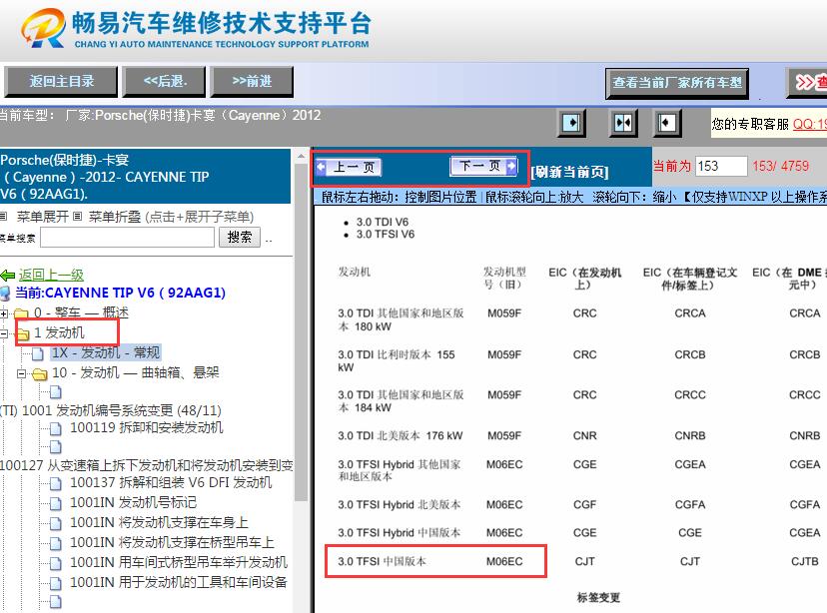
Task: Click the current page number field showing 153
Action: point(721,166)
